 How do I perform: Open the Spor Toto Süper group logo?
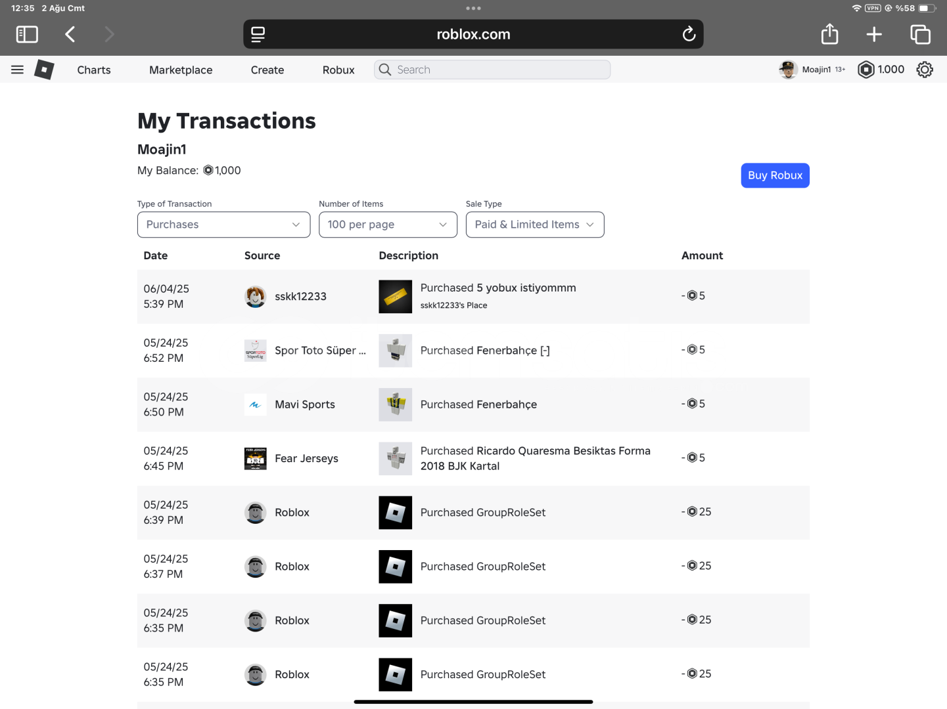point(256,351)
